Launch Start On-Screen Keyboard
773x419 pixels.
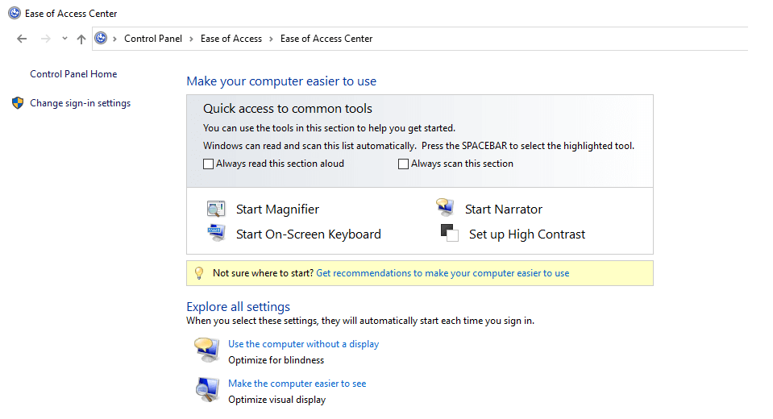[x=309, y=234]
